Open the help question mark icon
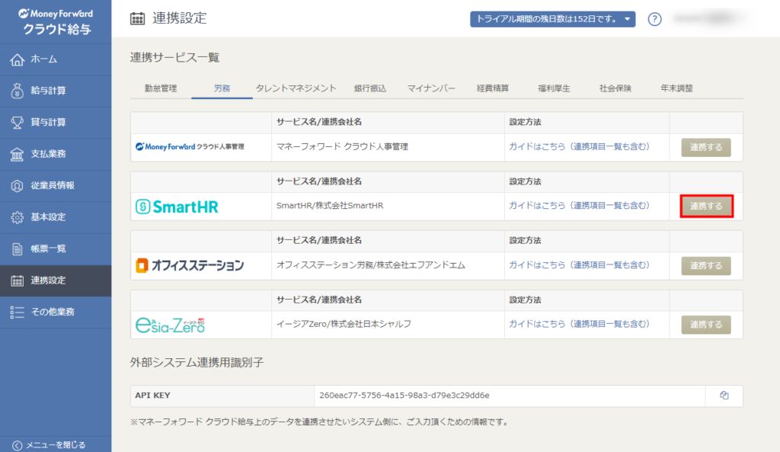 [654, 19]
